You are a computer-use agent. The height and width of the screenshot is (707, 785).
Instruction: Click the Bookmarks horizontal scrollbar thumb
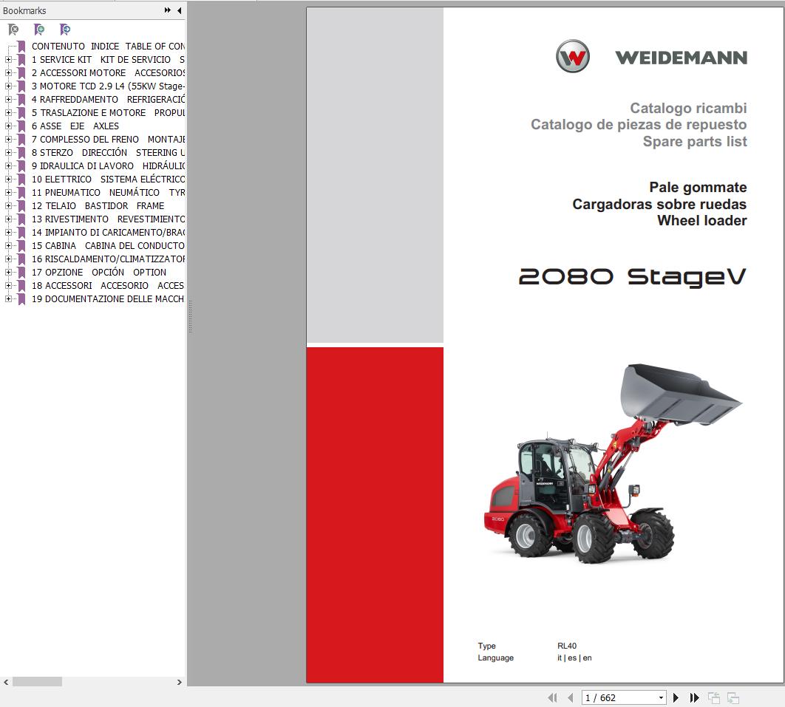tap(37, 681)
